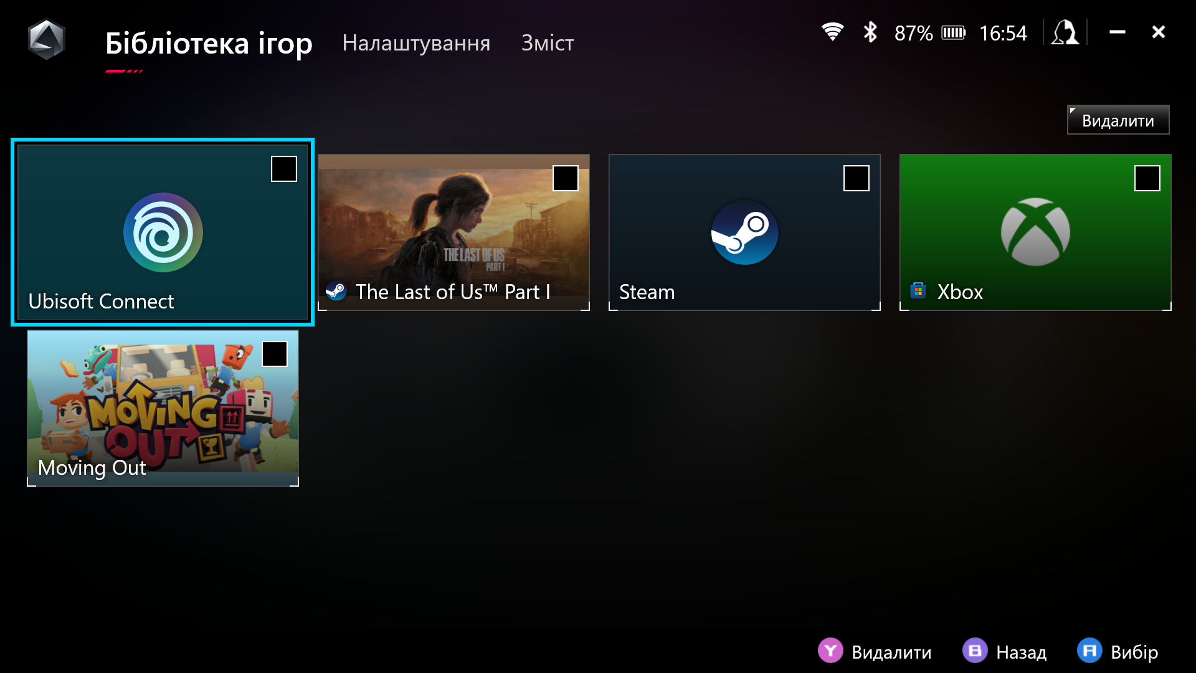Click the battery level icon
Viewport: 1196px width, 673px height.
(x=953, y=32)
